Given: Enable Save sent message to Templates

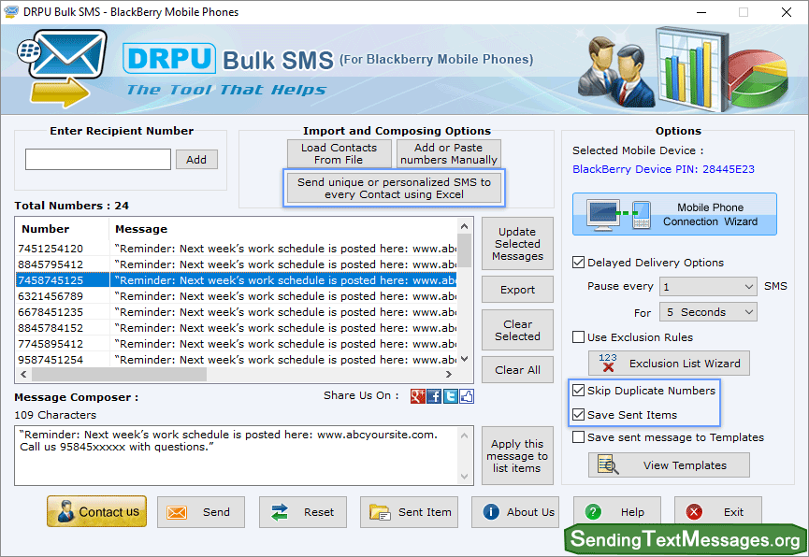Looking at the screenshot, I should coord(578,436).
